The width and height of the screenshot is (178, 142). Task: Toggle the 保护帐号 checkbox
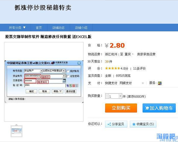[68, 71]
